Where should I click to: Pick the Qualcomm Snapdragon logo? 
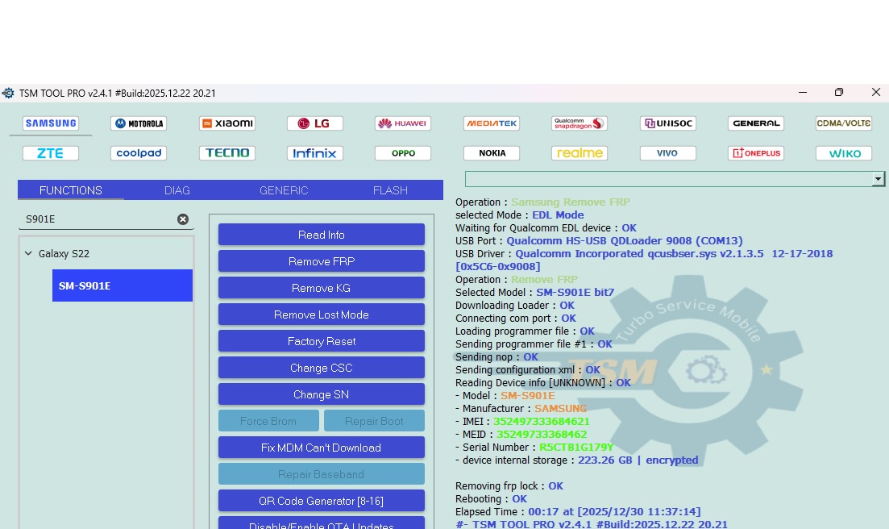(x=580, y=123)
